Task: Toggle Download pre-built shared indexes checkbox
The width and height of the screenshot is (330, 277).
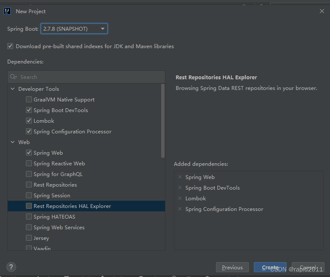Action: (x=10, y=46)
